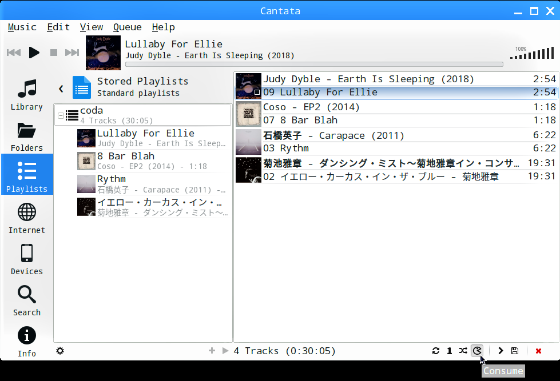Screen dimensions: 560x381
Task: Click the 菊池雅章 album cover in queue
Action: 248,170
